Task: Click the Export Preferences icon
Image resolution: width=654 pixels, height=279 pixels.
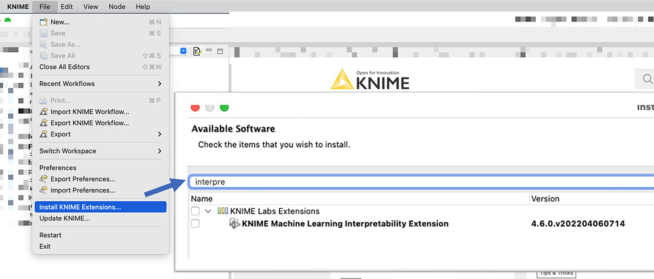Action: (x=44, y=179)
